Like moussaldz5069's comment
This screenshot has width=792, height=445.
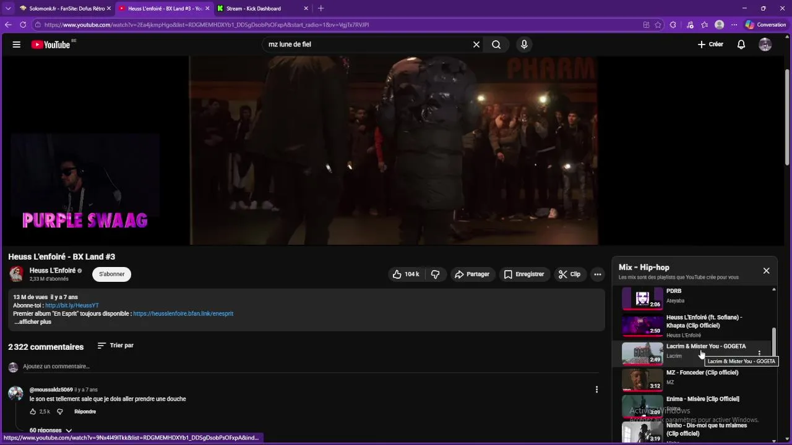[x=33, y=412]
